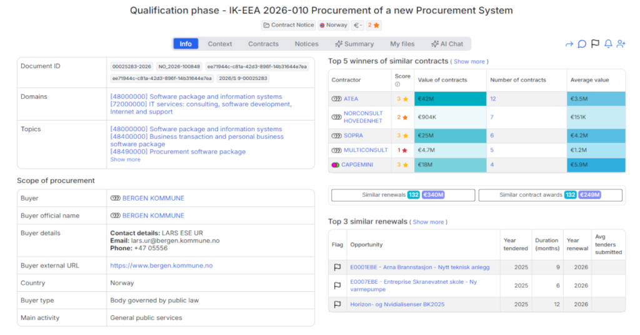Flag the E0007EBE Skranevatnet skole renewal

coord(337,286)
